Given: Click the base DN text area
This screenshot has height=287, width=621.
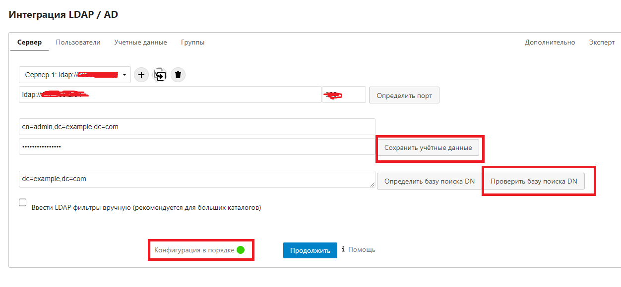Looking at the screenshot, I should pyautogui.click(x=196, y=179).
